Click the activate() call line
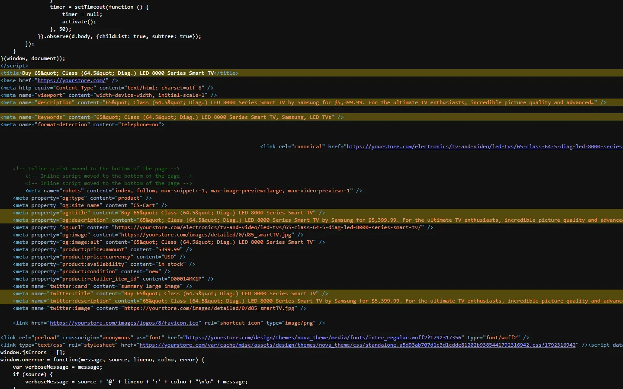Image resolution: width=623 pixels, height=389 pixels. coord(79,22)
